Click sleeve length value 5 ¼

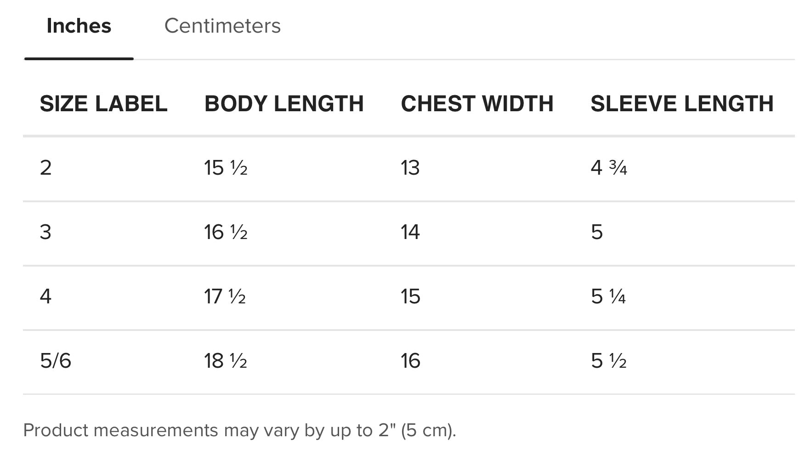point(608,296)
